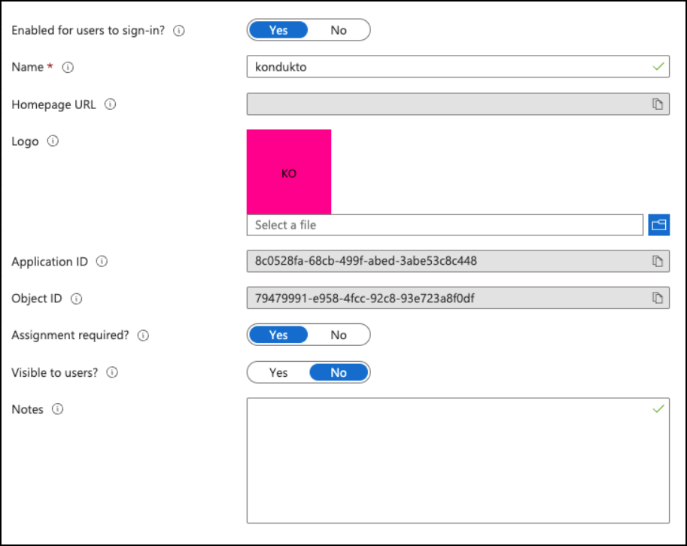Set 'Visible to users?' to Yes
Viewport: 687px width, 546px height.
tap(278, 372)
